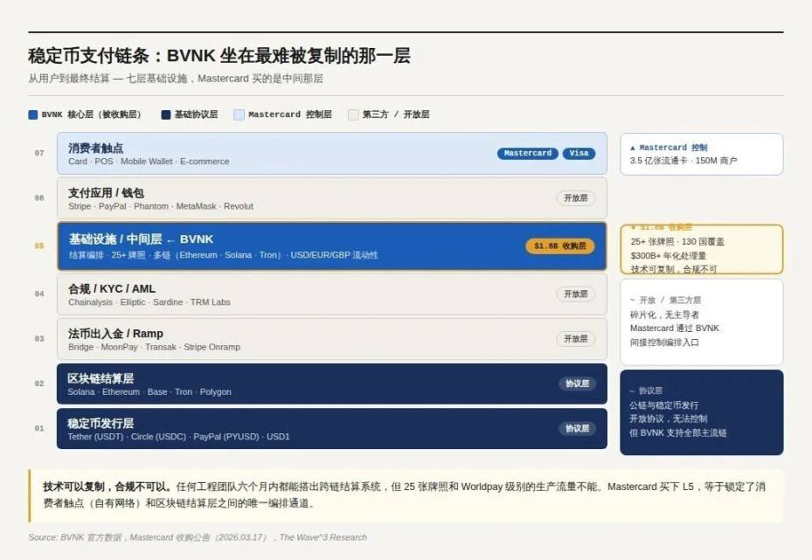Click the 开放层 tag on 支付应用 / 钱包 row
The image size is (812, 560).
pos(575,198)
